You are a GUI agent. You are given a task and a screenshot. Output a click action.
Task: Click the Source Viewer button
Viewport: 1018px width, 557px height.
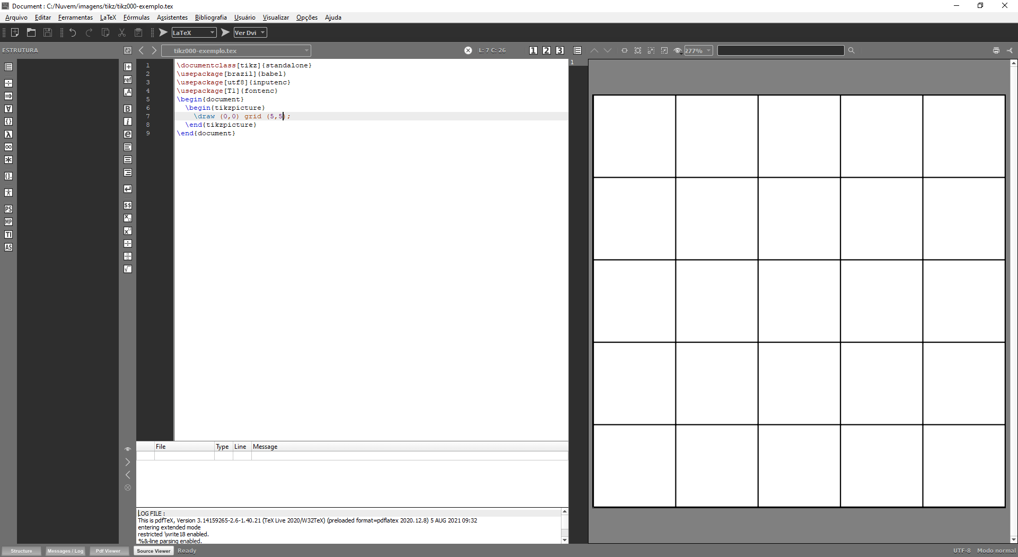[153, 551]
